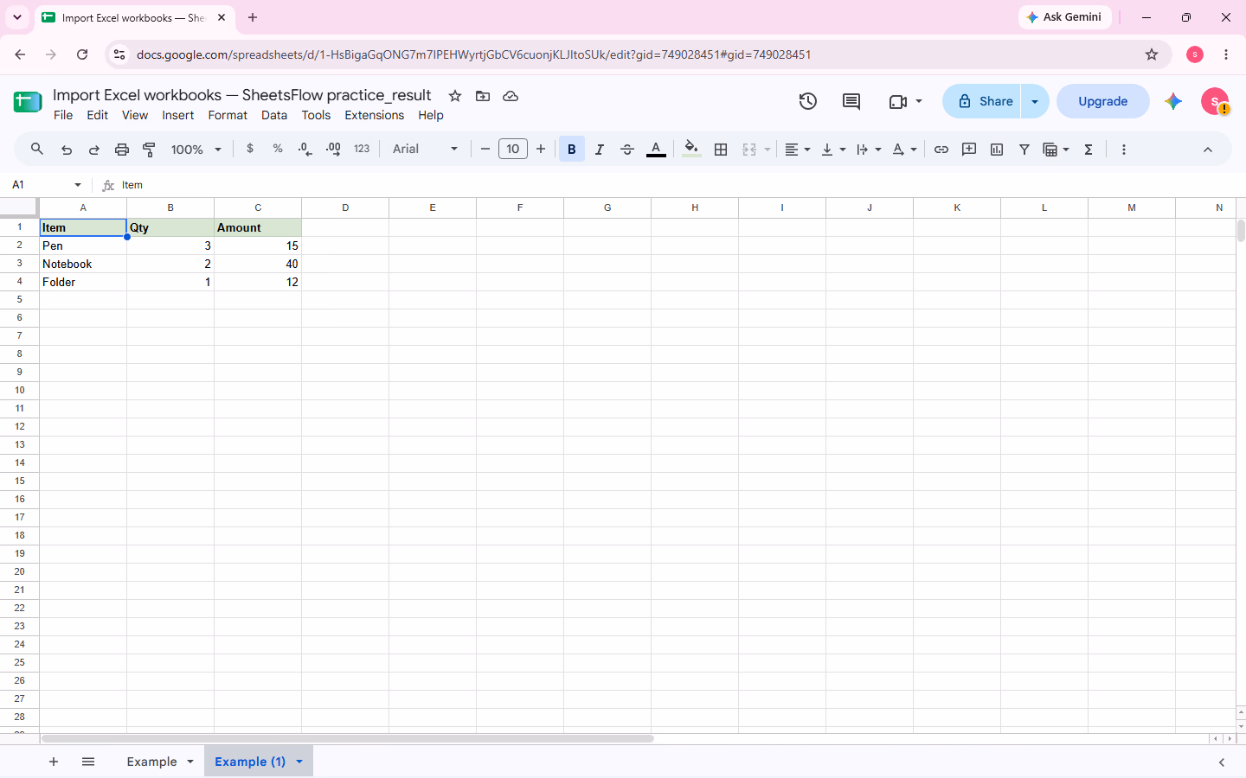Open the Arial font dropdown
The image size is (1246, 778).
(x=425, y=149)
